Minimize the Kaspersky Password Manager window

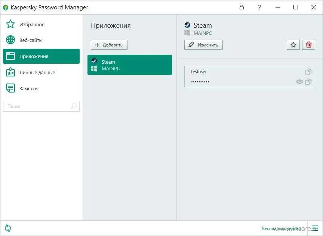[x=278, y=7]
